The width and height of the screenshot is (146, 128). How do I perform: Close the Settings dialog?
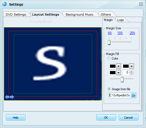click(141, 4)
